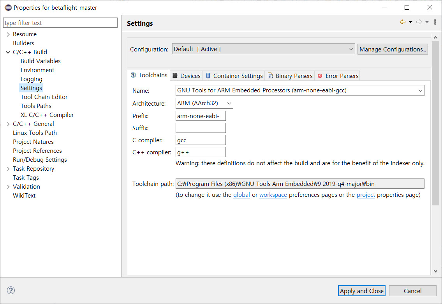This screenshot has width=442, height=304.
Task: Open the toolchain Name dropdown
Action: (x=299, y=90)
